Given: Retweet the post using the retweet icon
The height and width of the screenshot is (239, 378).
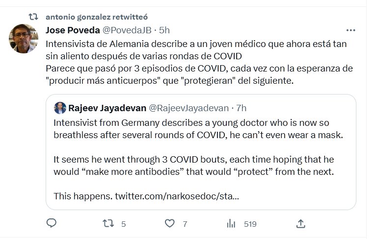Looking at the screenshot, I should (108, 224).
